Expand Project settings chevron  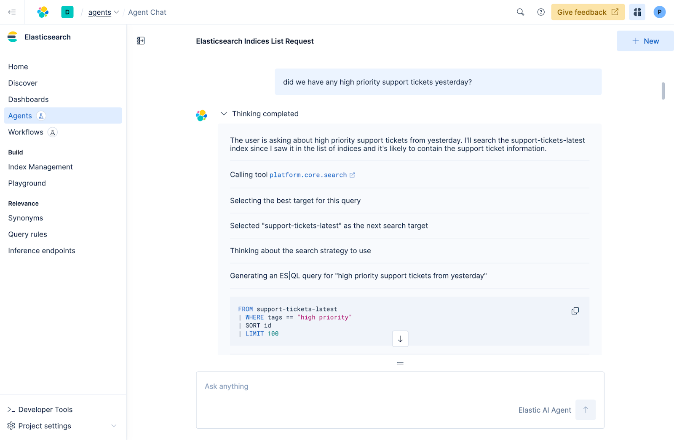[114, 426]
